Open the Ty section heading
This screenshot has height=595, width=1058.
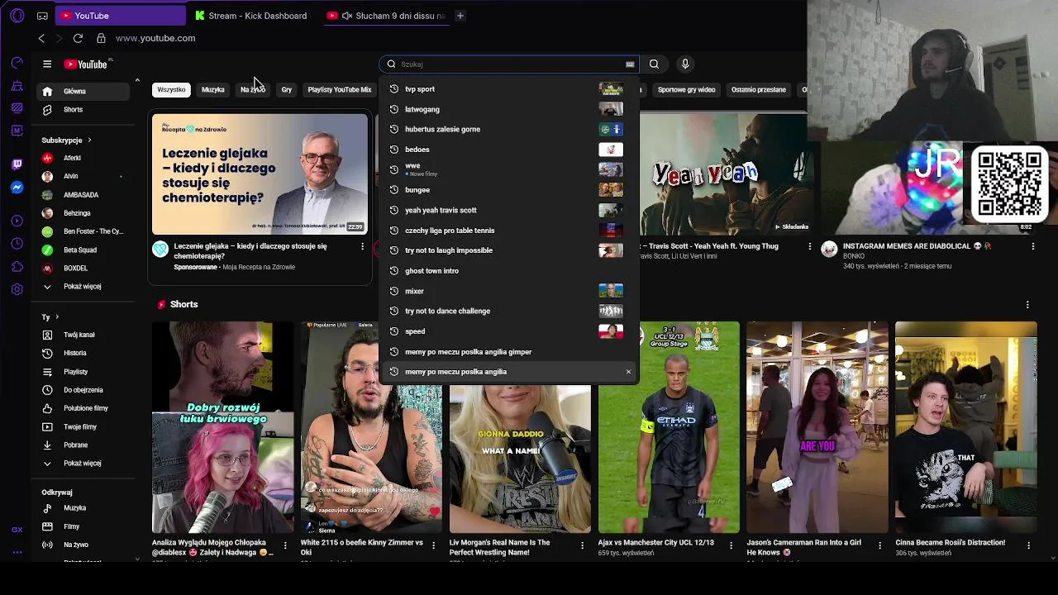pos(50,317)
